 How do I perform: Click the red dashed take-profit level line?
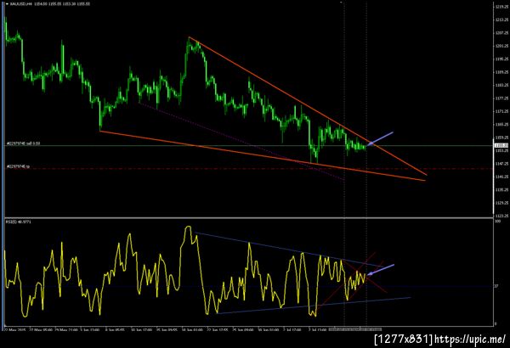(249, 169)
